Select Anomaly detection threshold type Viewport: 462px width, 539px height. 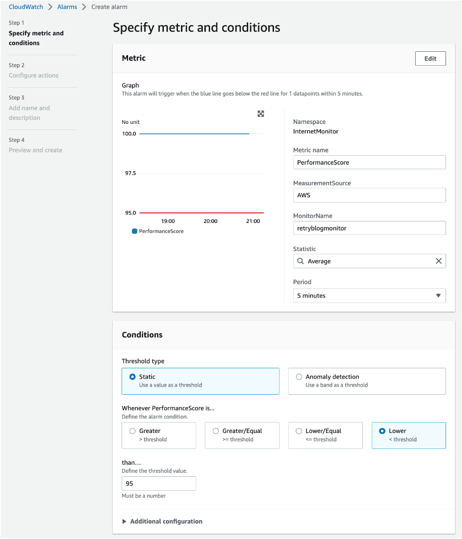299,377
